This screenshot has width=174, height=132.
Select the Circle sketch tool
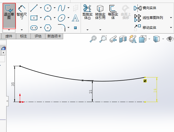coord(48,8)
